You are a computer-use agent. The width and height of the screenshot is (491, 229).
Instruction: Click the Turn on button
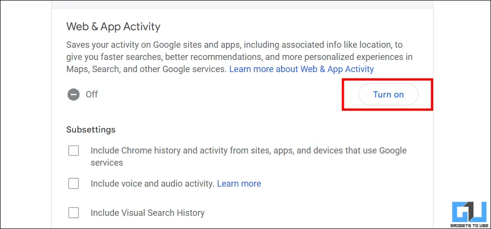click(x=388, y=95)
